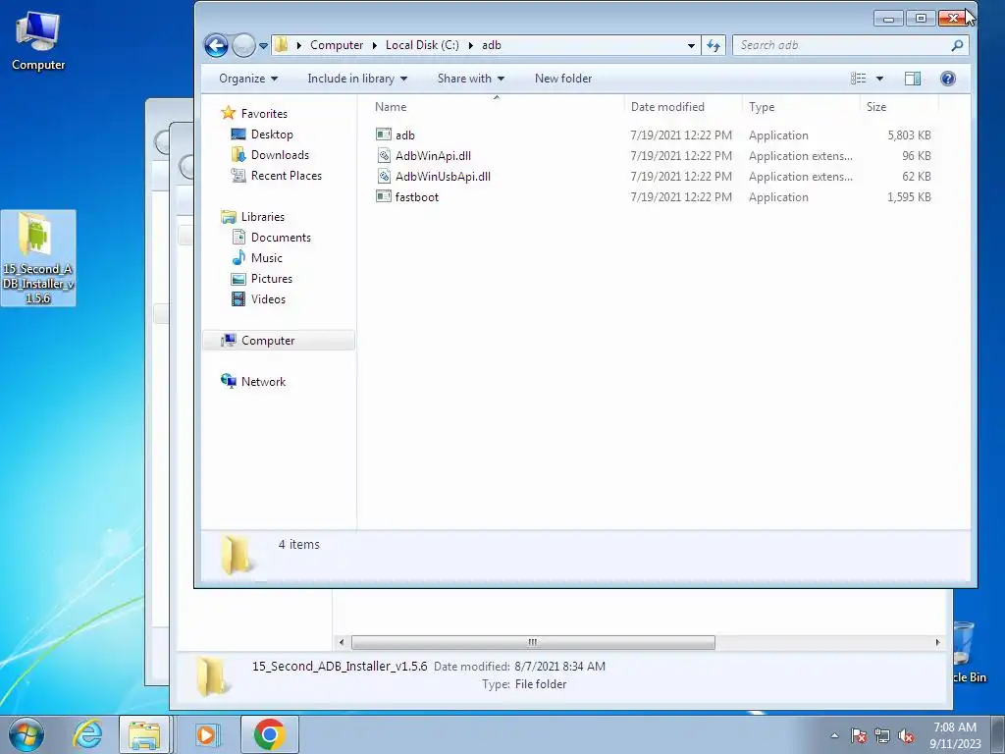Open the Organize menu
Viewport: 1005px width, 754px height.
click(248, 79)
